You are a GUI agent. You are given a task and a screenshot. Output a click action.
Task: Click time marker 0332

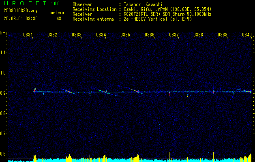(52, 35)
